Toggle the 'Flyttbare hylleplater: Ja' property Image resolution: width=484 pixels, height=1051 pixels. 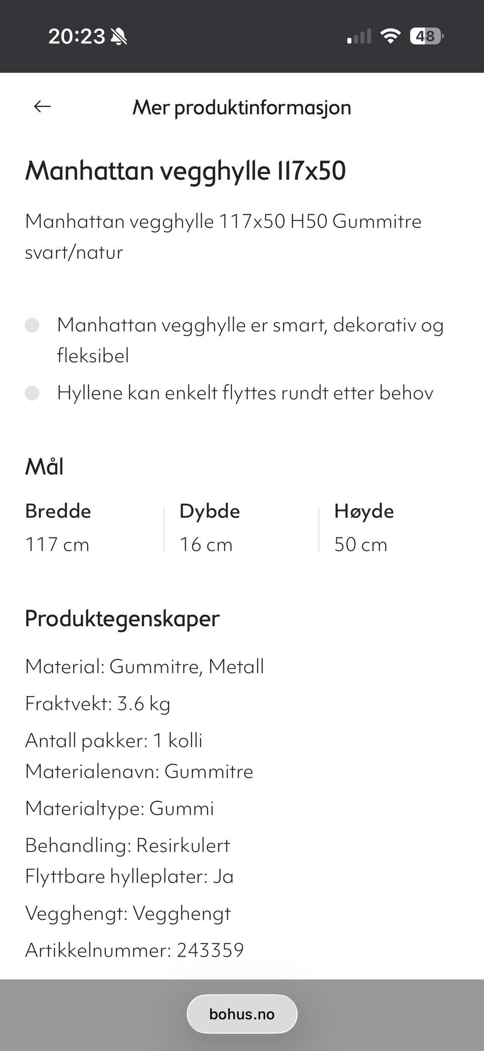coord(129,877)
